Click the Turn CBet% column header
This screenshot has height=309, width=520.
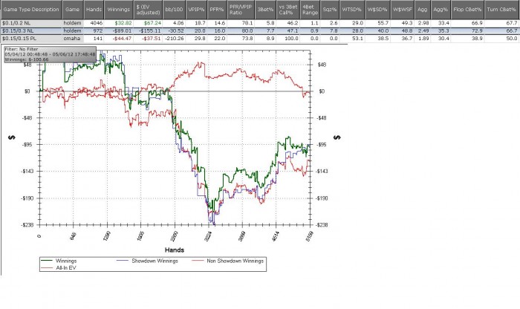pyautogui.click(x=501, y=10)
